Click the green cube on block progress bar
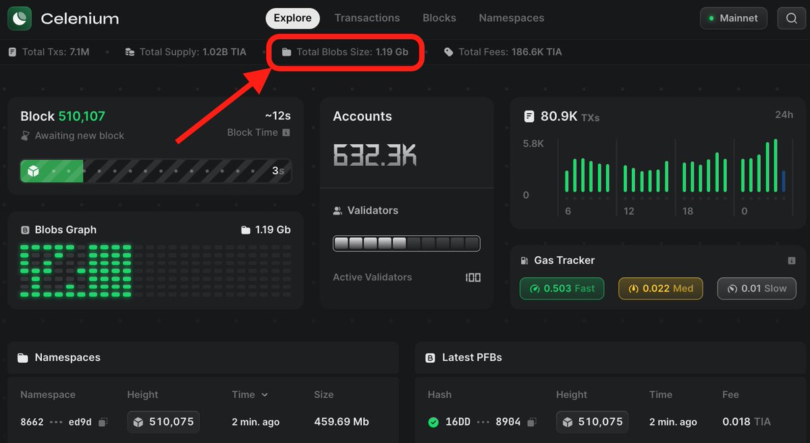Screen dimensions: 810x443 pyautogui.click(x=32, y=171)
